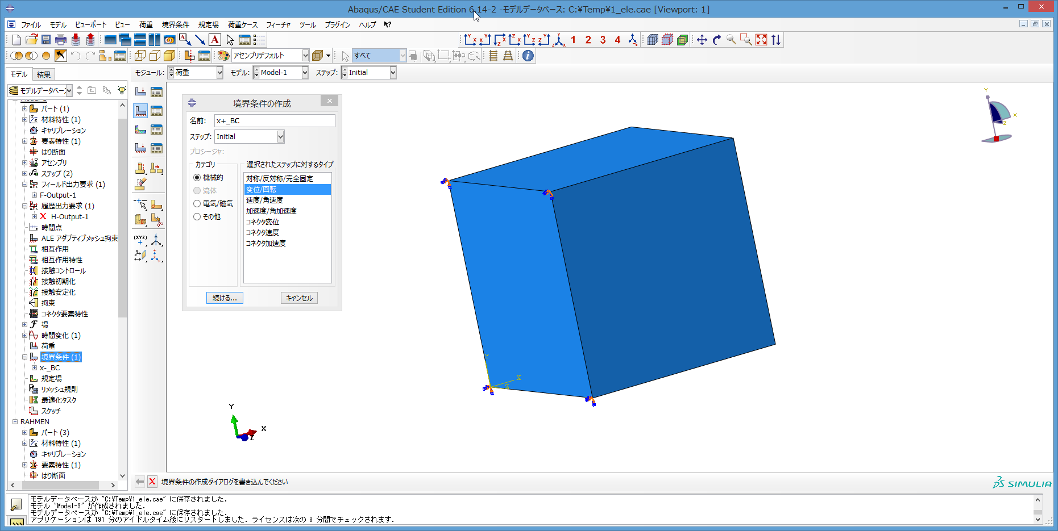
Task: Click the model tree vertical scrollbar
Action: click(122, 219)
